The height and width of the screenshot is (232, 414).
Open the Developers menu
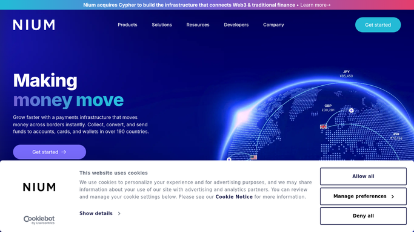(x=236, y=25)
